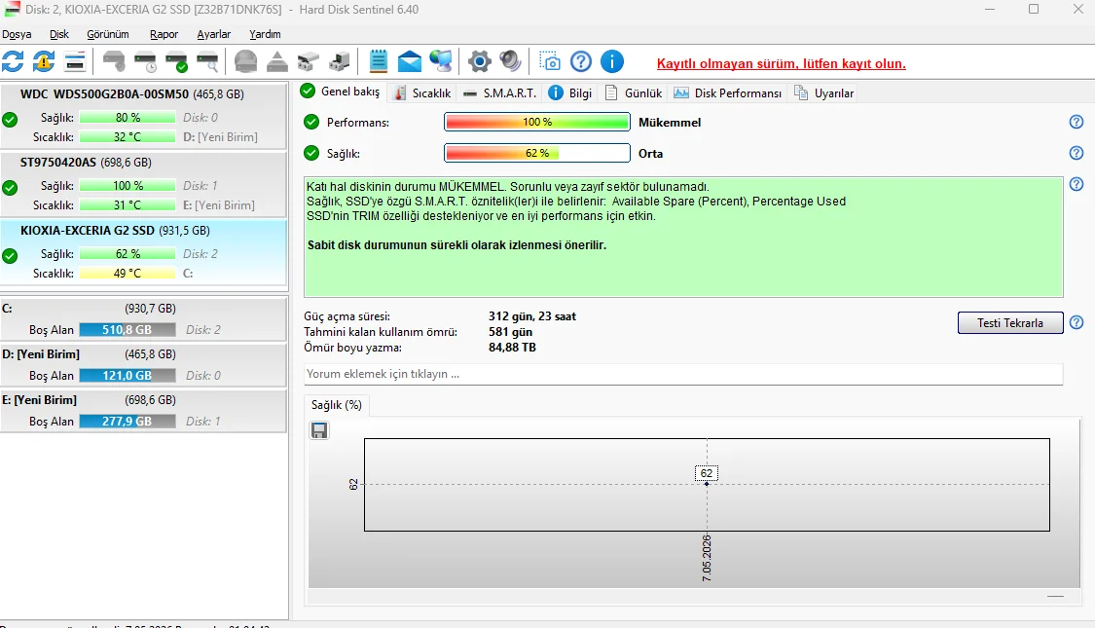Click the help icon next to Testi Tekrarla
This screenshot has width=1095, height=628.
[x=1077, y=322]
